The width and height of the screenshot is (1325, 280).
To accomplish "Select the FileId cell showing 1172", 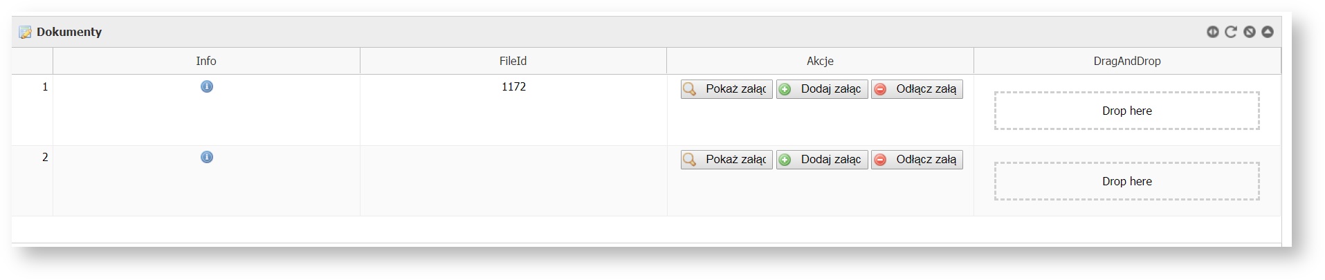I will pyautogui.click(x=513, y=87).
